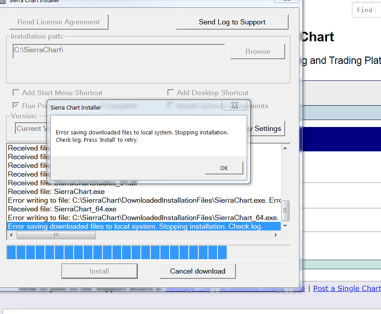381x314 pixels.
Task: Click Cancel download button
Action: click(197, 271)
